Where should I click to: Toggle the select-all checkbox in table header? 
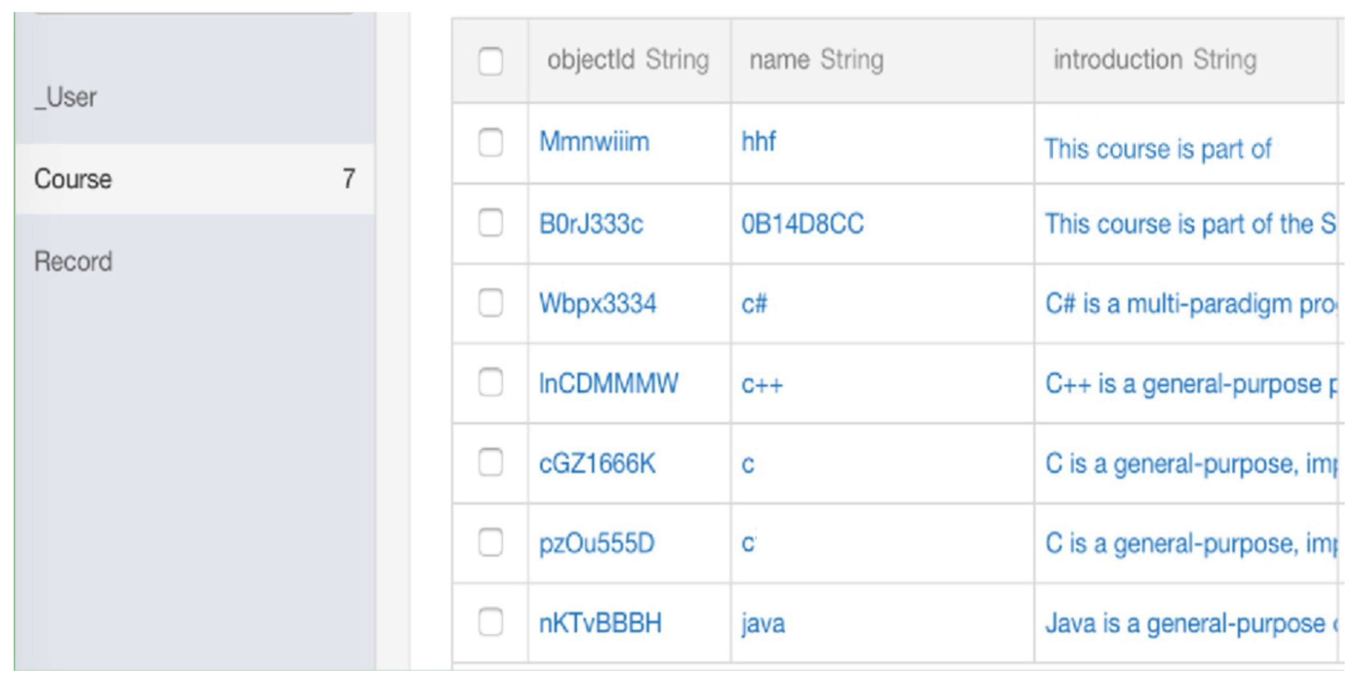coord(490,61)
